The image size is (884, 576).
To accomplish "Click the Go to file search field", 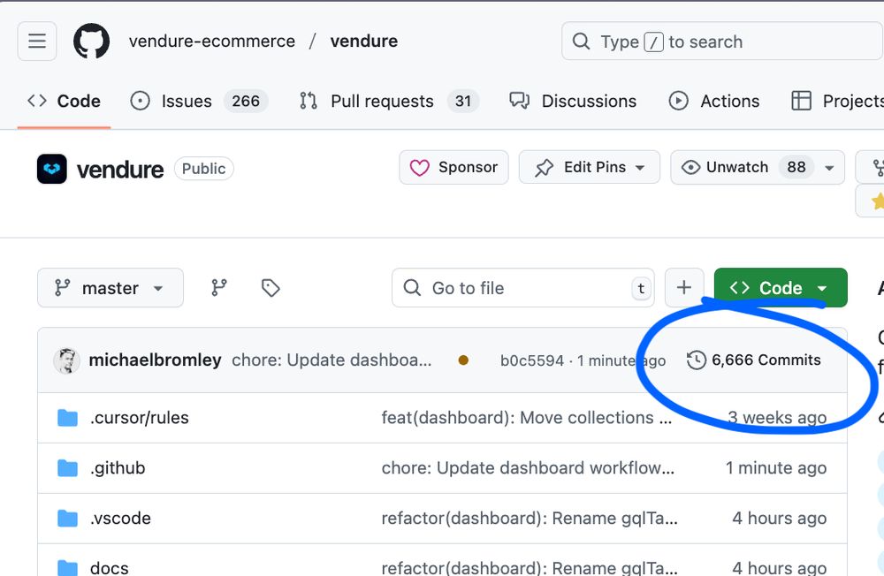I will click(x=523, y=288).
